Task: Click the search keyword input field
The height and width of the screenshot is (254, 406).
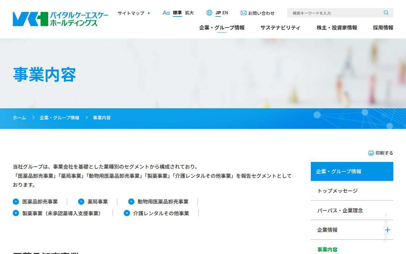Action: 336,13
